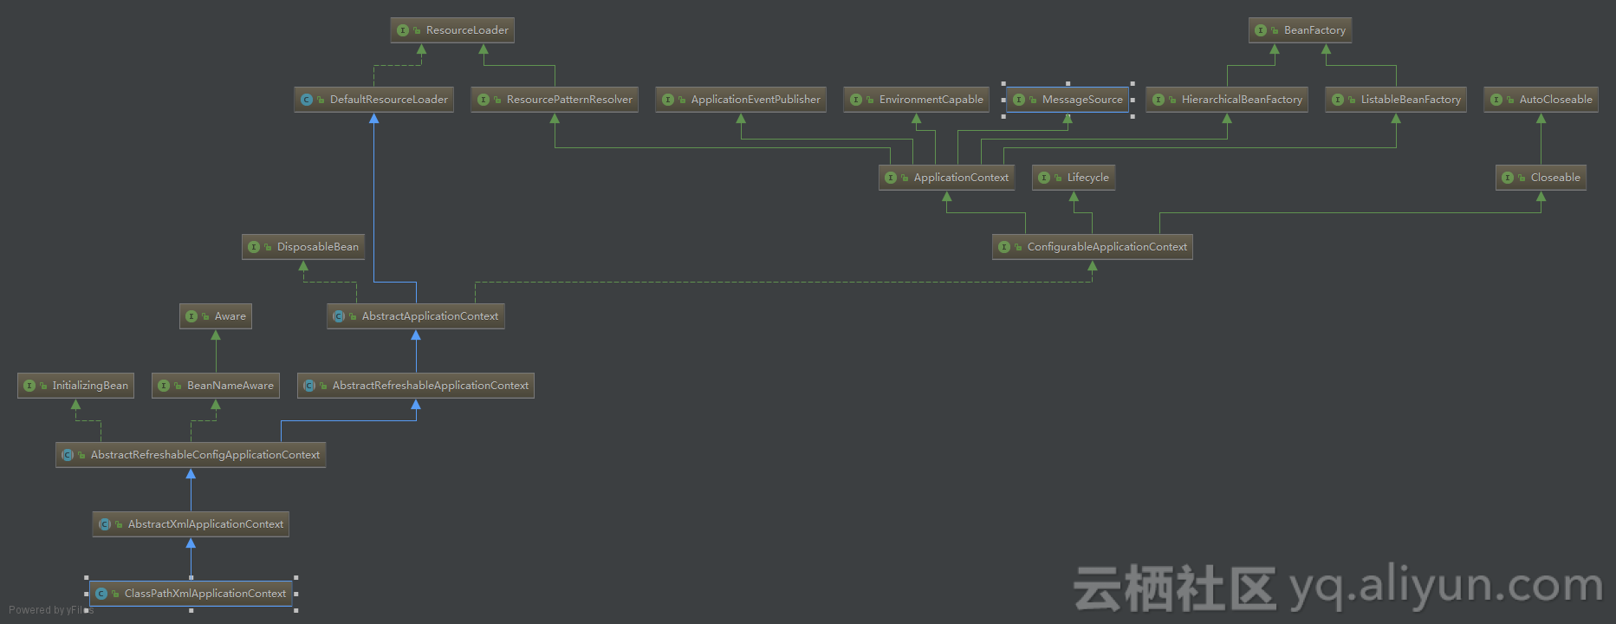This screenshot has height=624, width=1616.
Task: Select the BeanFactory interface node
Action: 1300,30
